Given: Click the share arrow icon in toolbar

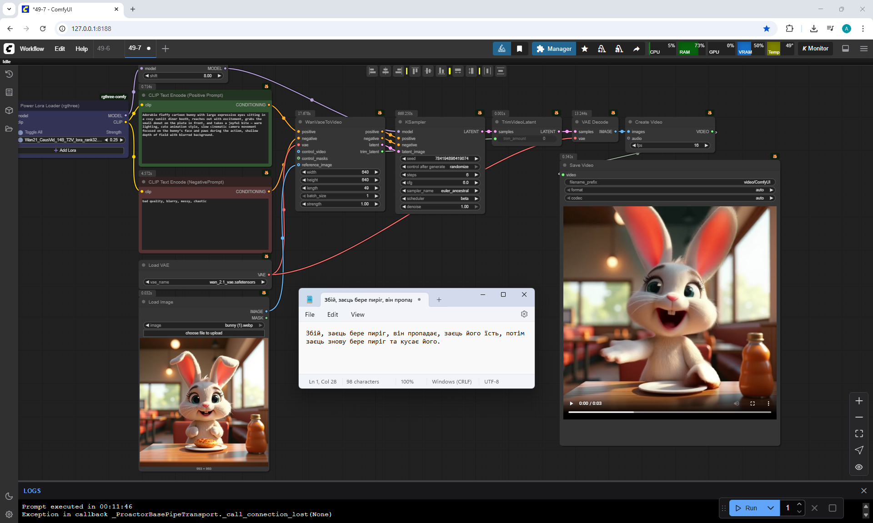Looking at the screenshot, I should pos(636,49).
